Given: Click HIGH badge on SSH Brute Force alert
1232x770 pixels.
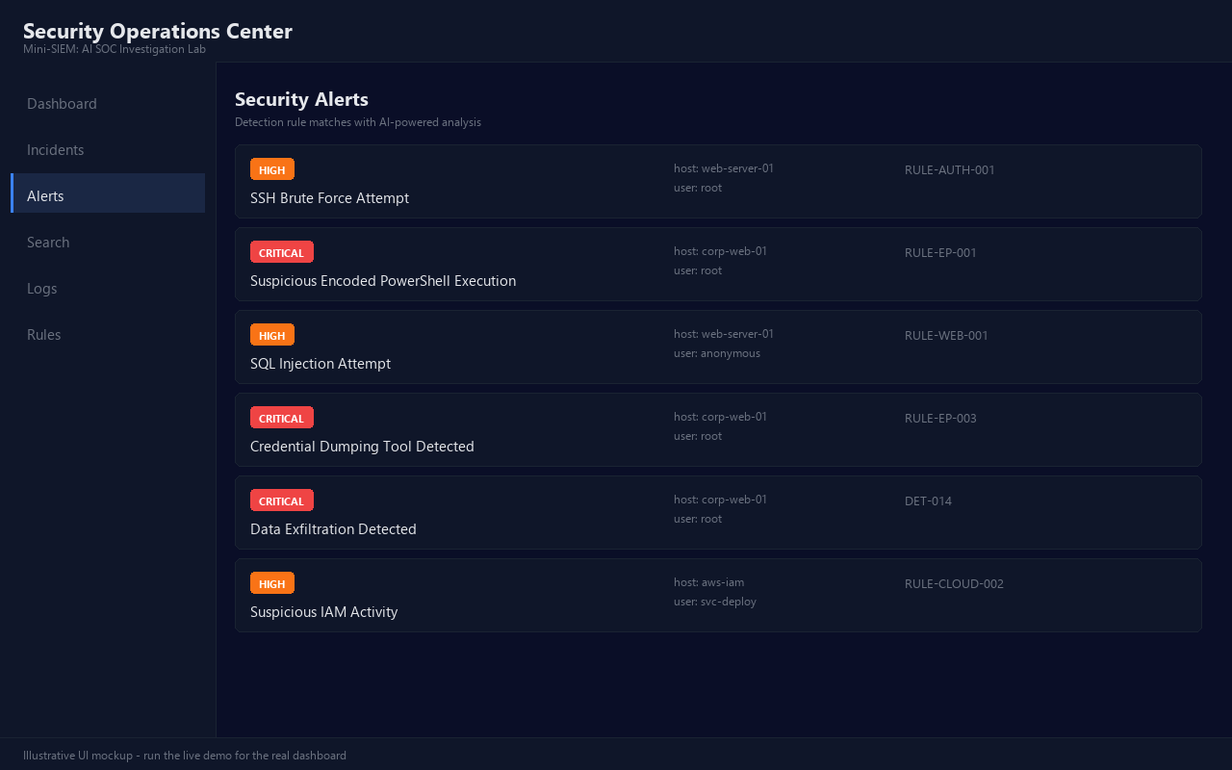Looking at the screenshot, I should click(x=272, y=169).
